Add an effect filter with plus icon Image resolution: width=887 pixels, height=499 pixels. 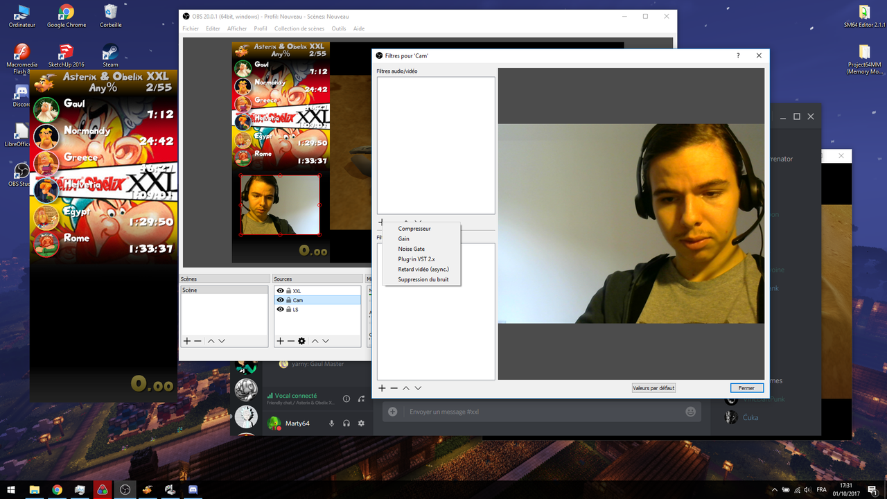[382, 388]
